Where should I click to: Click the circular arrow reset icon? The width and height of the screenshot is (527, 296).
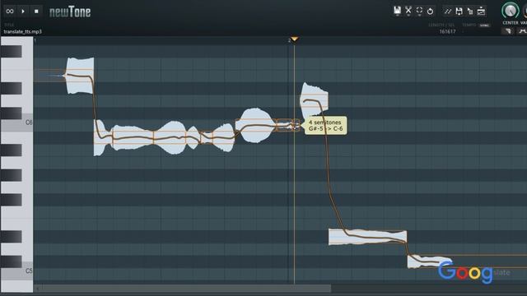(x=430, y=11)
